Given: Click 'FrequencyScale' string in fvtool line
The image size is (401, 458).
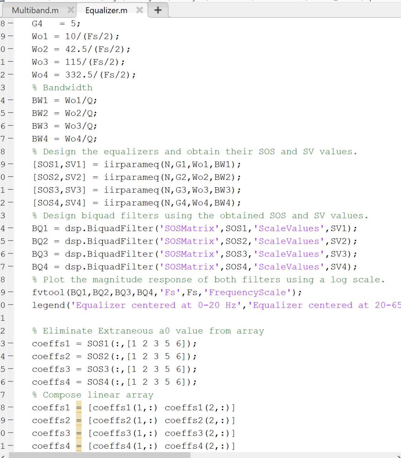Looking at the screenshot, I should click(x=248, y=293).
